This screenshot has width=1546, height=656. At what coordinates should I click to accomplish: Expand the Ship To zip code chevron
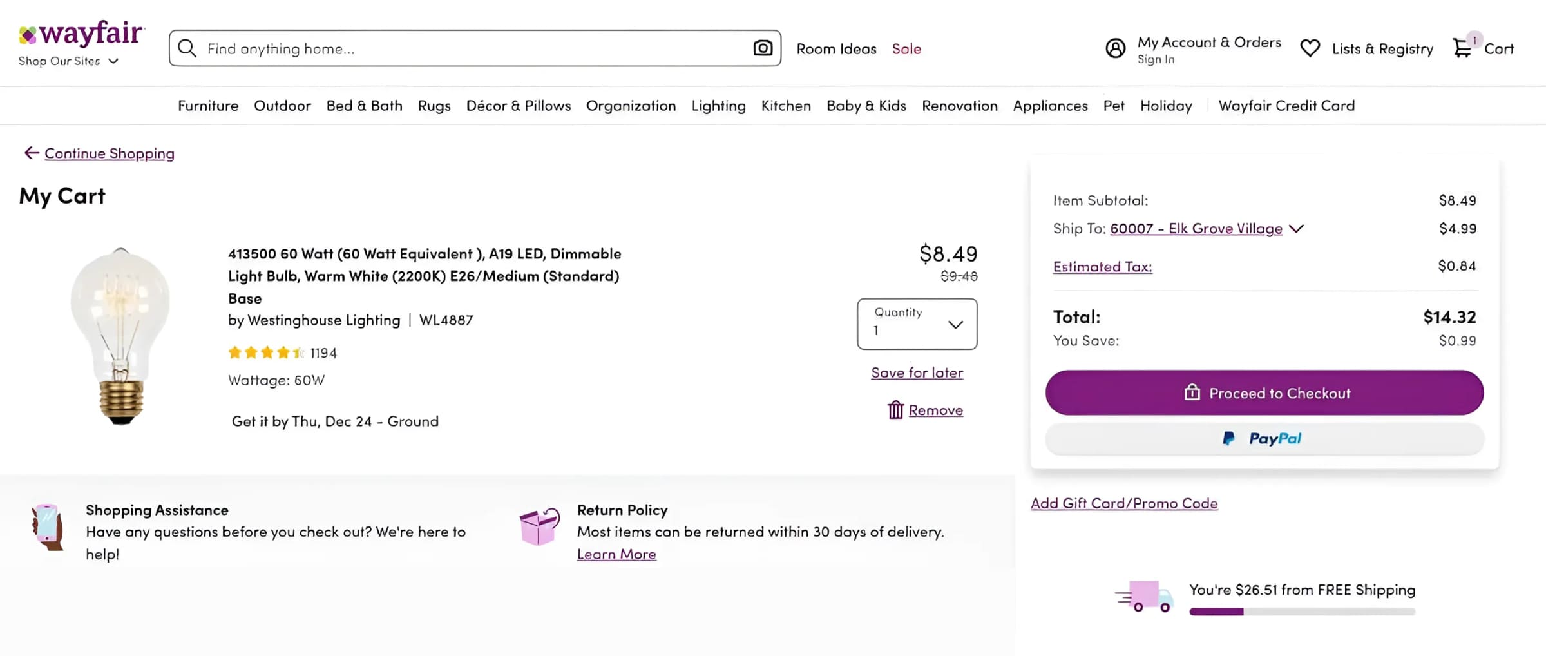1297,229
